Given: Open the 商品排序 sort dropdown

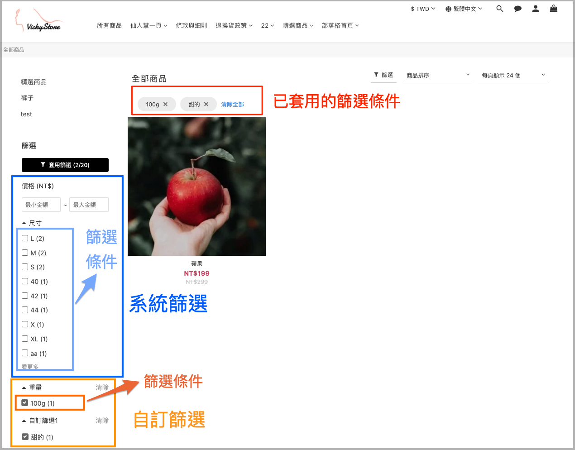Looking at the screenshot, I should (x=437, y=76).
